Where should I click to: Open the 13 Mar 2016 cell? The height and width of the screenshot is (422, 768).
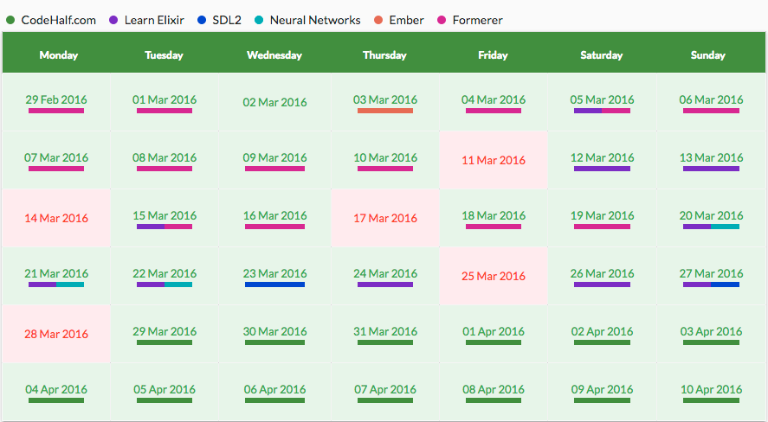click(x=711, y=160)
